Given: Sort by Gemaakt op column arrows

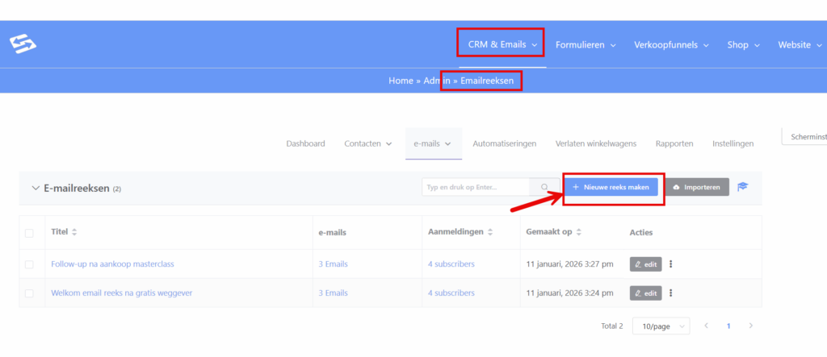Looking at the screenshot, I should [579, 232].
